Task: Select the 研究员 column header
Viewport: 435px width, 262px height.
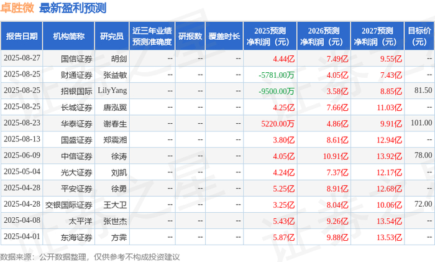Action: point(112,36)
